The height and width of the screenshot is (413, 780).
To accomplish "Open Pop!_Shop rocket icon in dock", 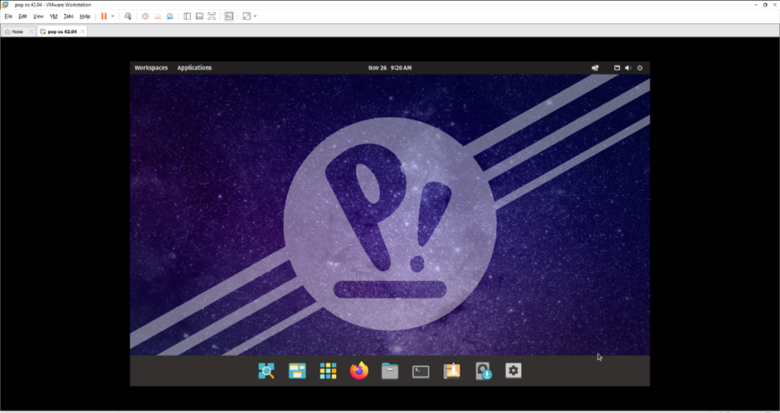I will click(x=451, y=371).
